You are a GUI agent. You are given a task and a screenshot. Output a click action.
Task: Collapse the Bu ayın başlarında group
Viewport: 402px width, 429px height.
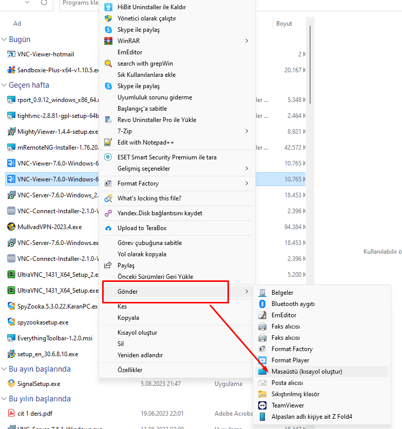(x=4, y=369)
